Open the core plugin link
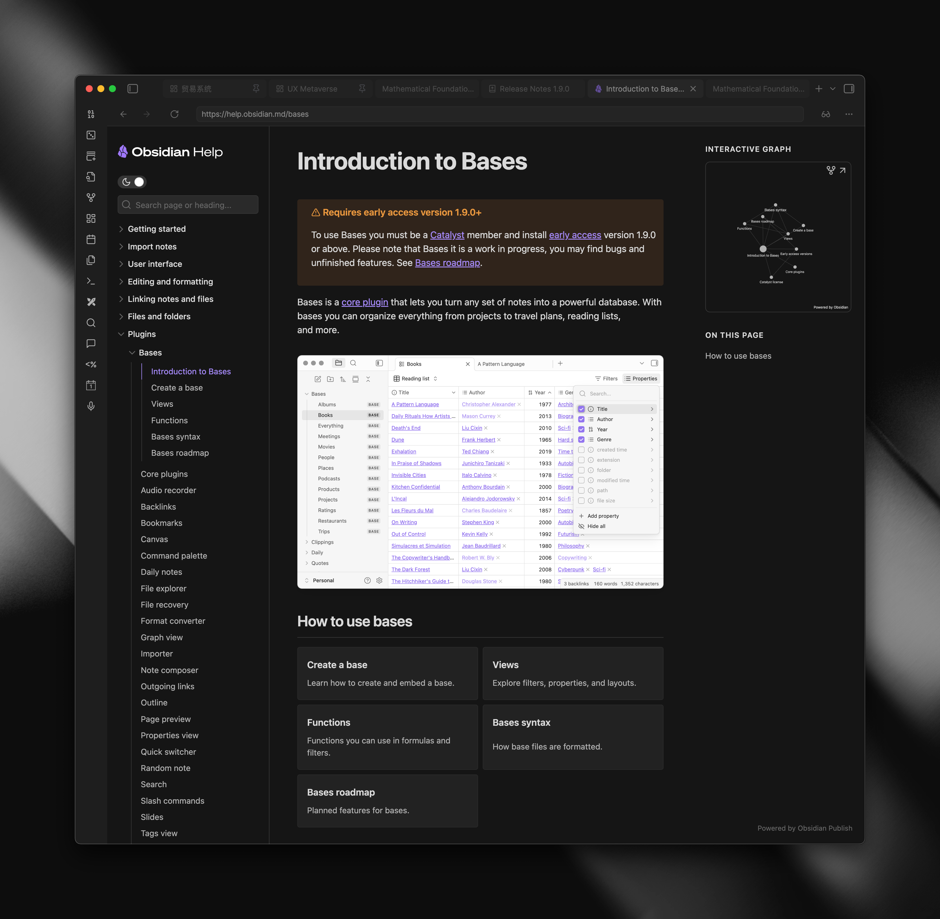The image size is (940, 919). pyautogui.click(x=365, y=302)
